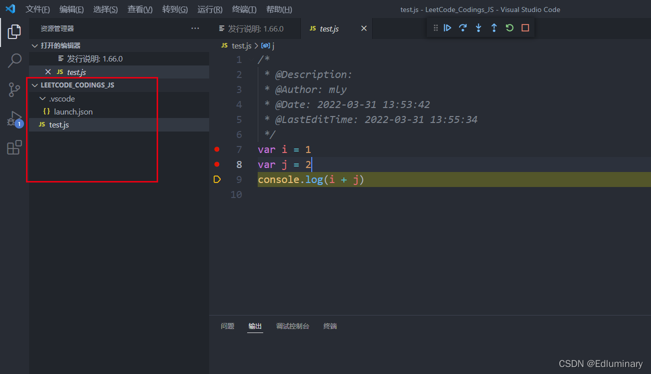Click the @Description comment line
Screen dimensions: 651x374
308,74
